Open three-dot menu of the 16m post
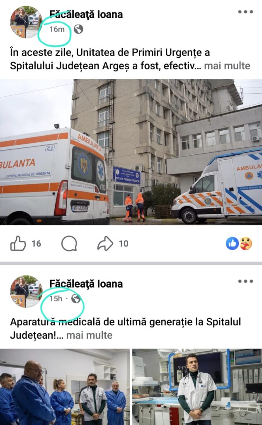This screenshot has width=262, height=425. pyautogui.click(x=245, y=12)
